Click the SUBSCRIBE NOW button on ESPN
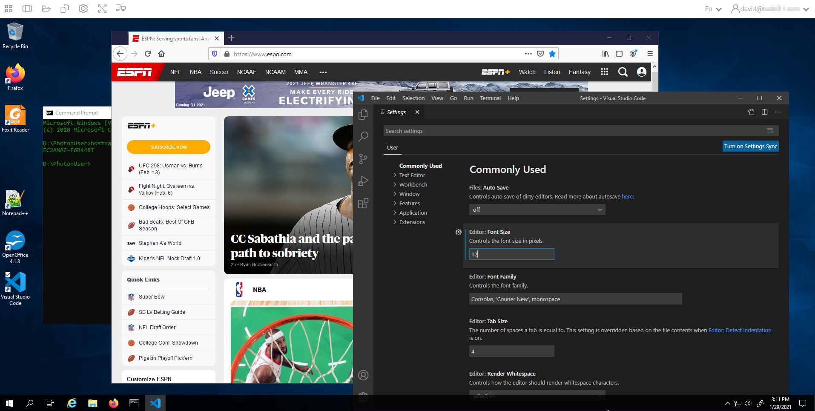815x411 pixels. click(168, 147)
